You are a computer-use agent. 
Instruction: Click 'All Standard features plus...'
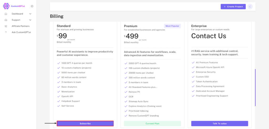pos(143,87)
